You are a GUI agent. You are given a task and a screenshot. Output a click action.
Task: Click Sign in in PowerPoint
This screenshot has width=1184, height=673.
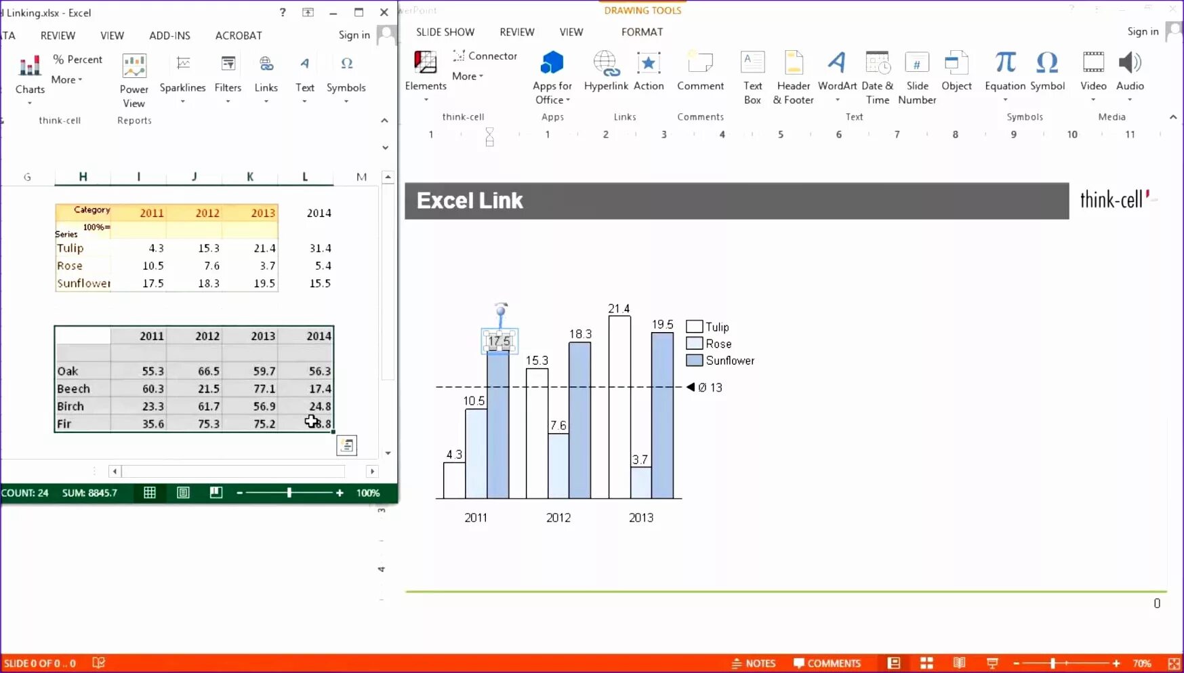point(1143,31)
